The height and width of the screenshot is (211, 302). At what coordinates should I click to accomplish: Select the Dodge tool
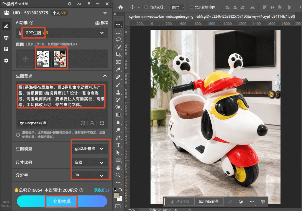(x=118, y=130)
